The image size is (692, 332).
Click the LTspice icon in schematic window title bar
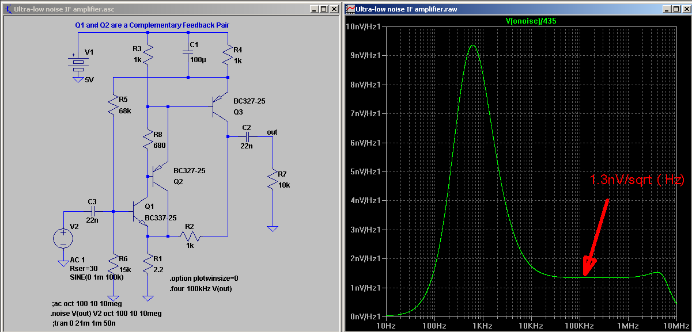tap(8, 9)
